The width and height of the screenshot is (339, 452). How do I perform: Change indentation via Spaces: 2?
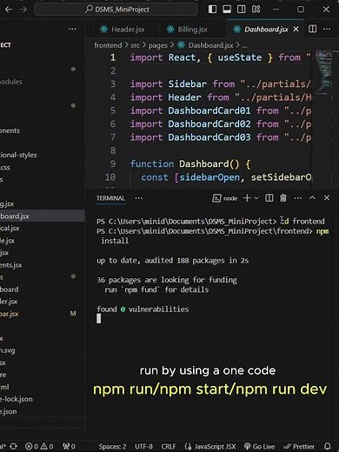112,447
